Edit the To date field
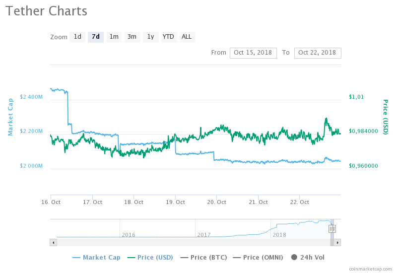This screenshot has width=397, height=273. coord(318,53)
